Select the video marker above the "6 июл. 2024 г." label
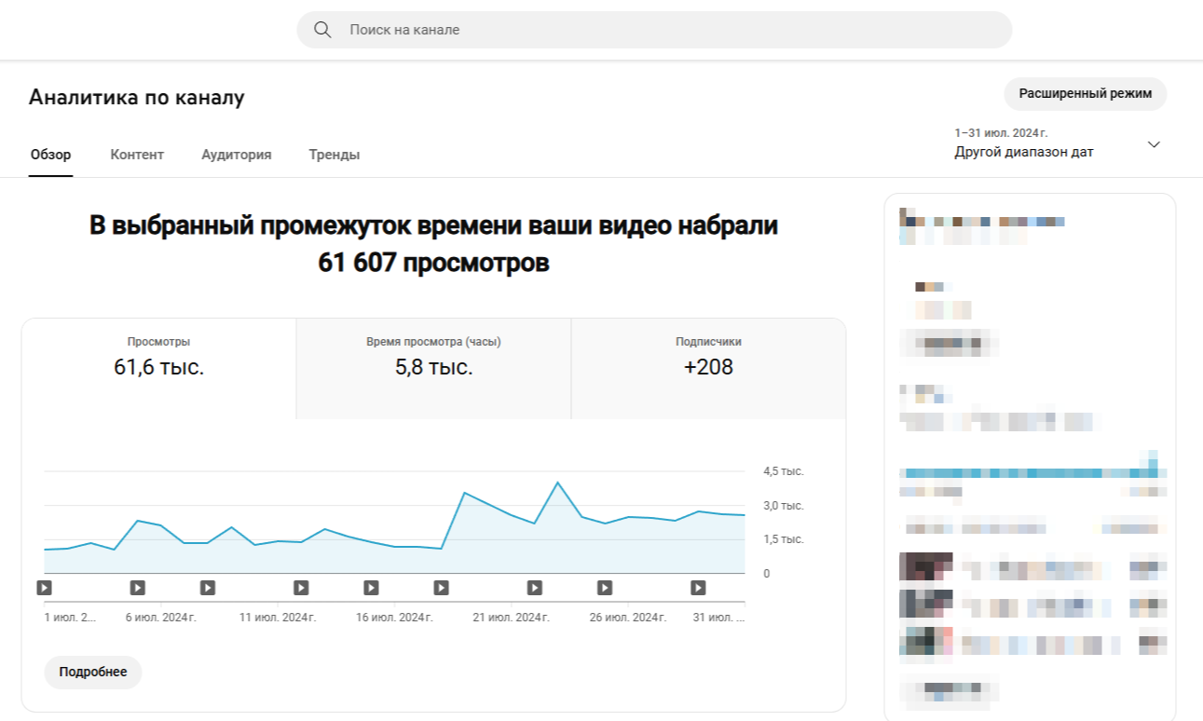 [138, 588]
